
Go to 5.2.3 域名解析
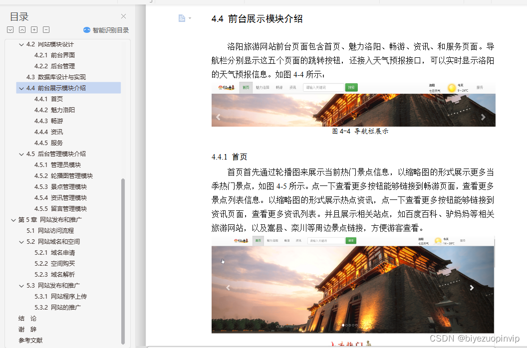pyautogui.click(x=54, y=274)
